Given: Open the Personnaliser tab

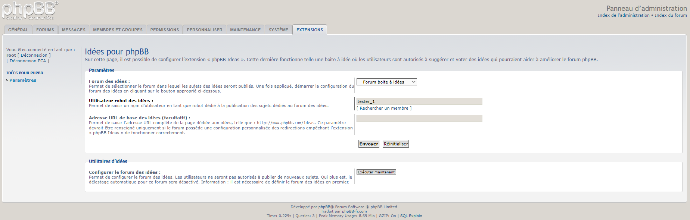Looking at the screenshot, I should [204, 30].
